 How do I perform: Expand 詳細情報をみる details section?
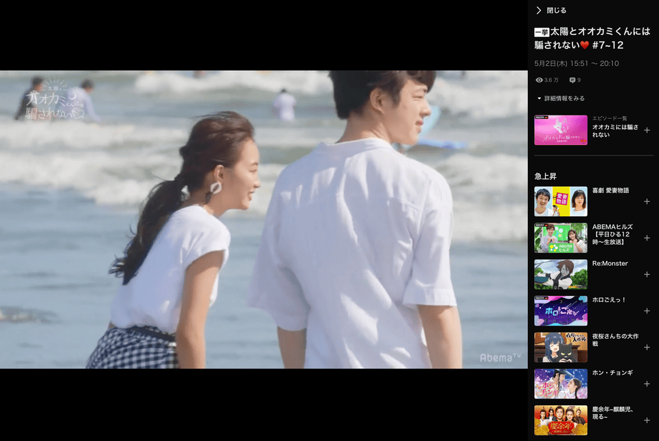[561, 98]
